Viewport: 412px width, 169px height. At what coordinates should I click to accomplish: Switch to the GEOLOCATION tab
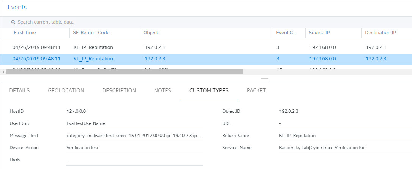click(x=66, y=91)
